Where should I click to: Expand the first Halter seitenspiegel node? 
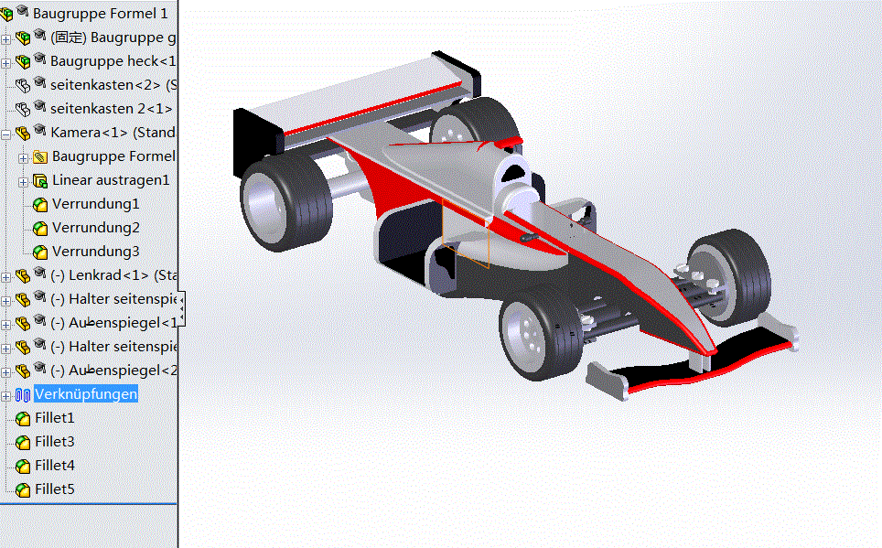point(5,298)
